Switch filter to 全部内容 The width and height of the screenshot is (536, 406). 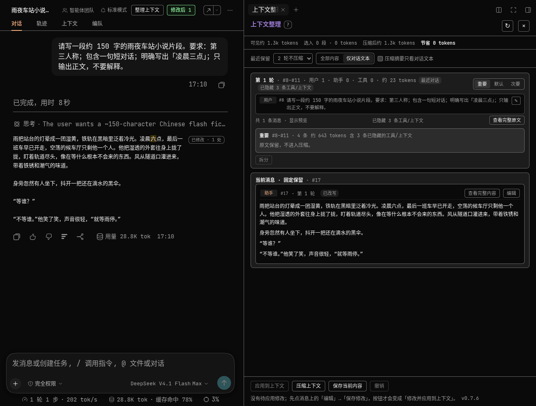(330, 58)
